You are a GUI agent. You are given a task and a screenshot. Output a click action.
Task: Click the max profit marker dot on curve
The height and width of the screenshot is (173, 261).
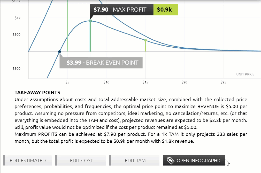(x=90, y=21)
